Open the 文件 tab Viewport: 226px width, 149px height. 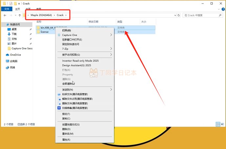[7, 9]
